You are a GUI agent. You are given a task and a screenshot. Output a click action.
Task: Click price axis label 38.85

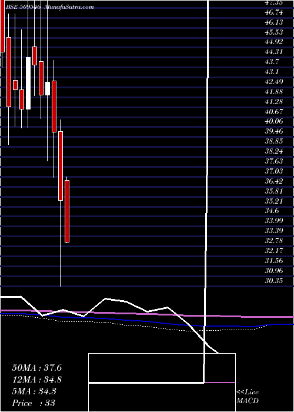[x=274, y=141]
